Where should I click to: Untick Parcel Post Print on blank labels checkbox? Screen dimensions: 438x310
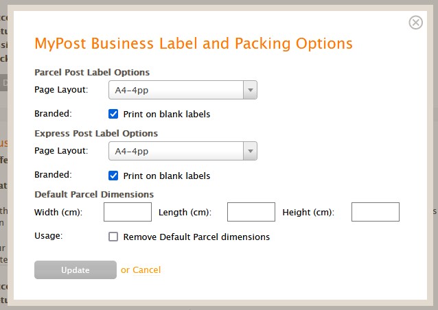pyautogui.click(x=113, y=114)
